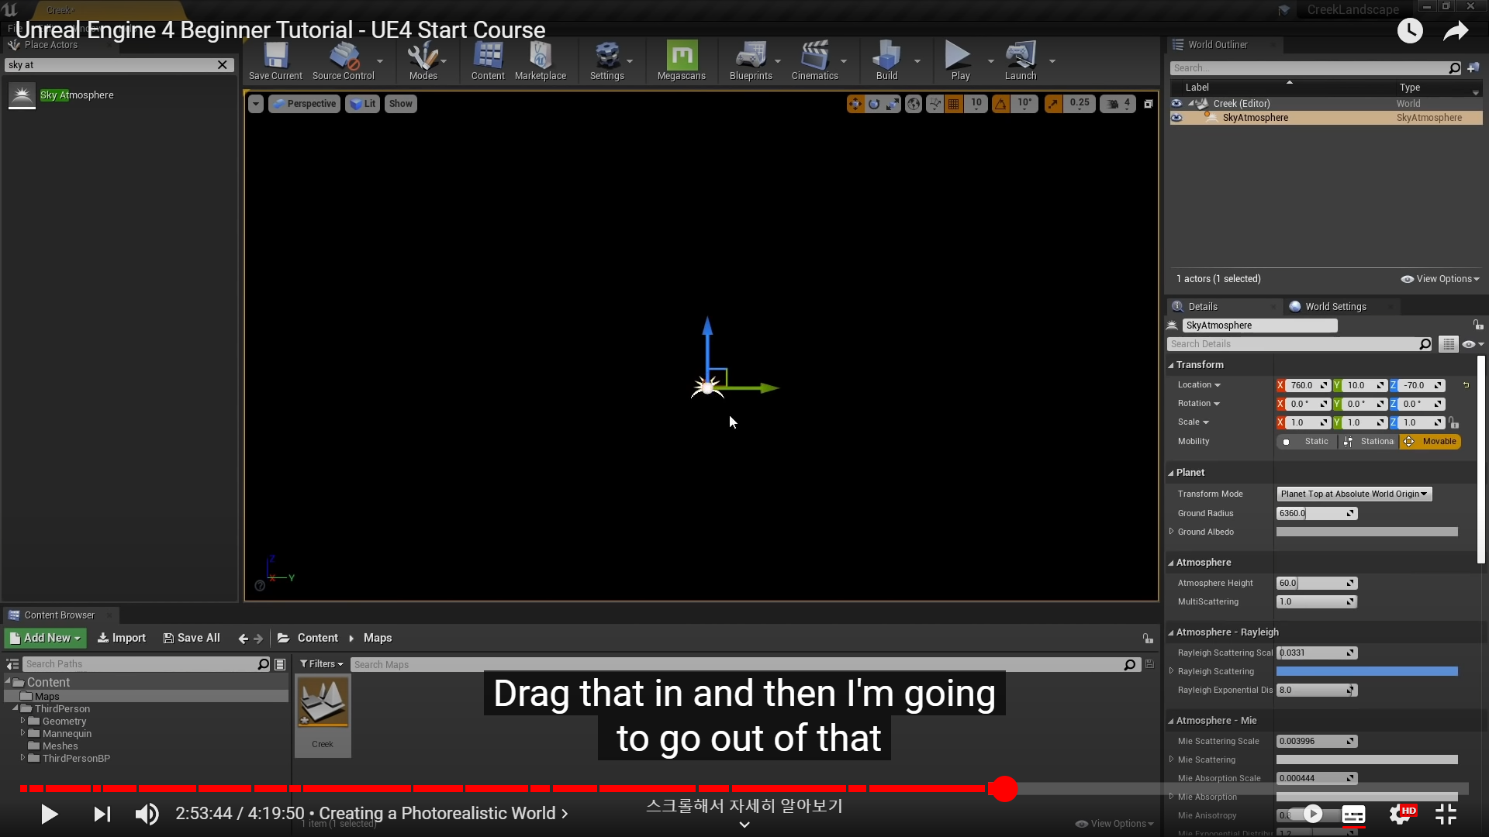Set Mobility to Movable
Screen dimensions: 1489x837
coord(1431,442)
